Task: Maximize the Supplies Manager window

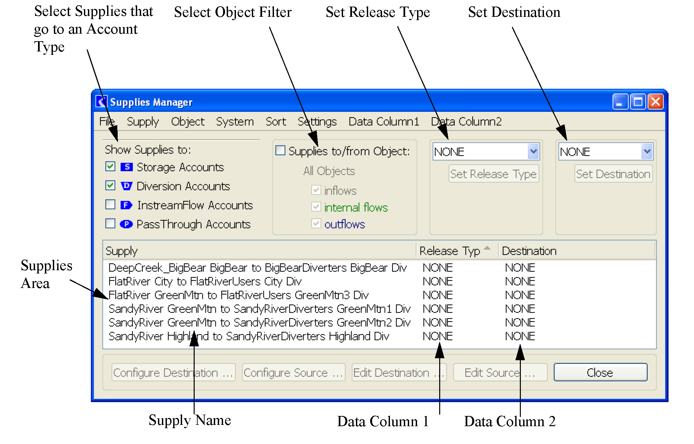Action: [x=638, y=102]
